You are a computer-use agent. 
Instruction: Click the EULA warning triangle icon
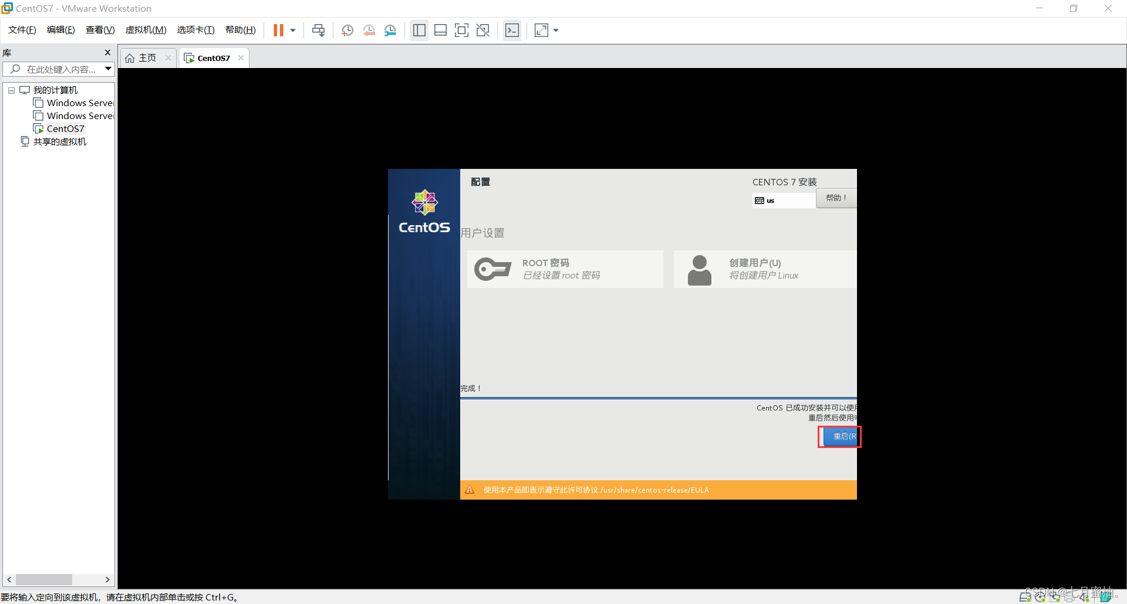click(x=470, y=490)
